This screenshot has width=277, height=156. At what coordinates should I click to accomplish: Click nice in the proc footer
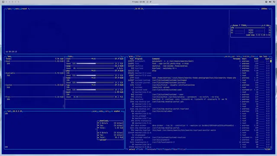click(175, 149)
